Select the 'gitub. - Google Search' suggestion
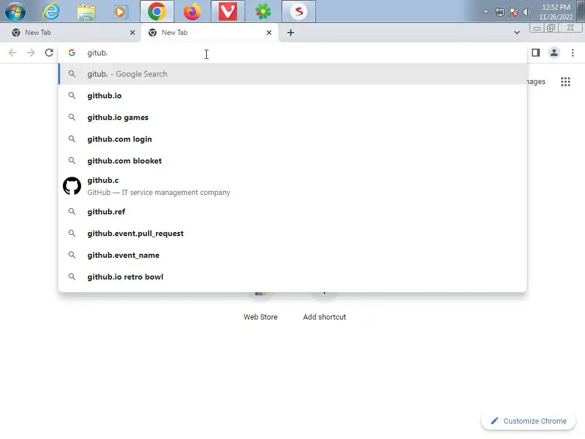 coord(292,74)
